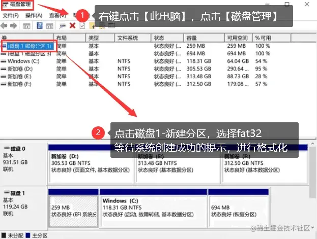Click the red X delete toolbar icon
The image size is (317, 239).
click(x=72, y=25)
